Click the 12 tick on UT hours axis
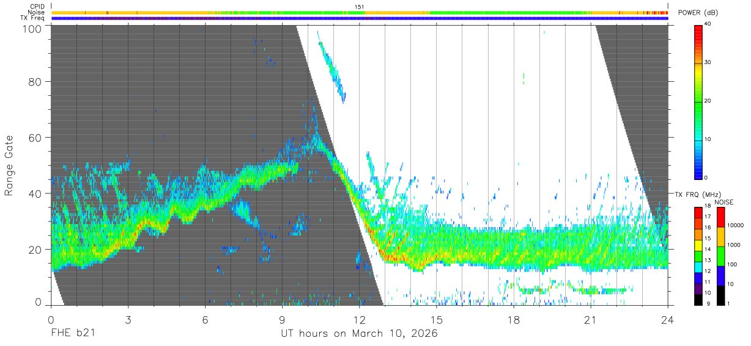 (x=359, y=320)
